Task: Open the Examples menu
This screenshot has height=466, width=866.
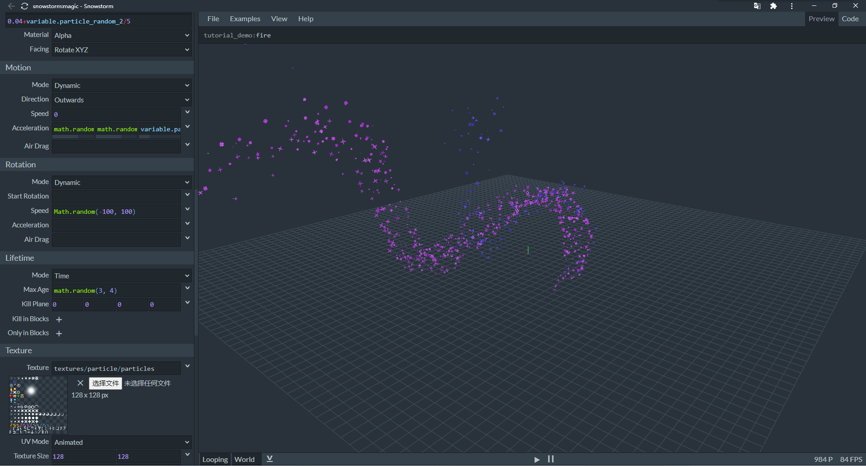Action: click(245, 19)
